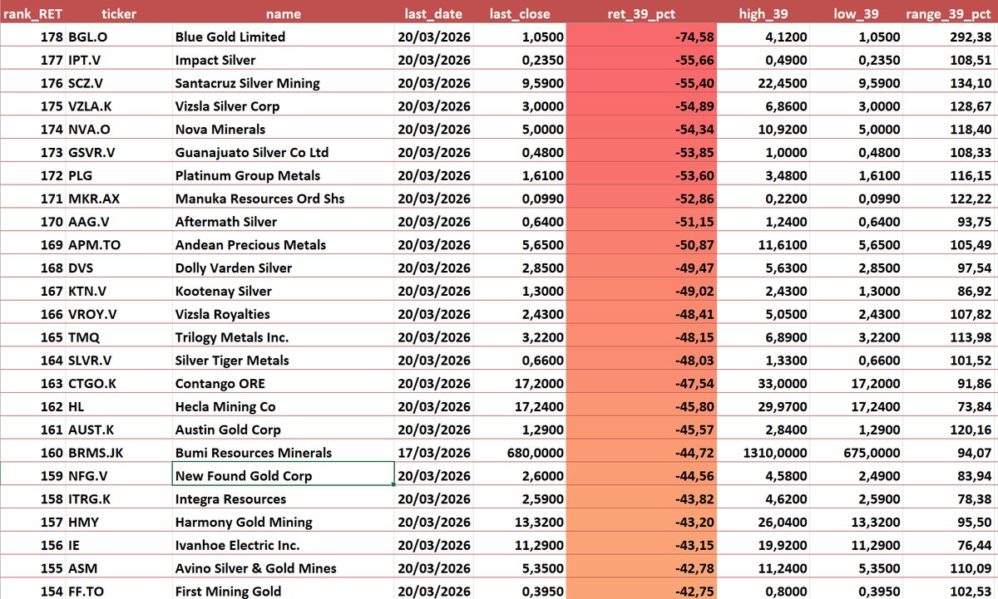Select the KTN.V ticker cell

point(119,291)
